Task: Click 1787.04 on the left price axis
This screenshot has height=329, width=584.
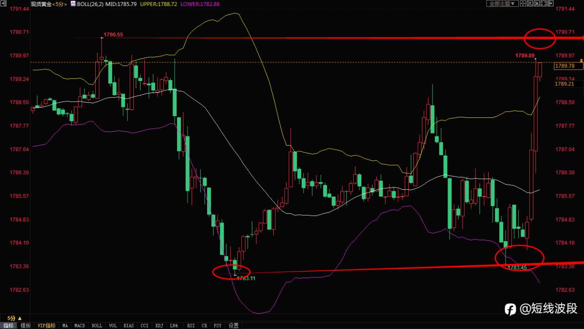Action: click(x=20, y=149)
